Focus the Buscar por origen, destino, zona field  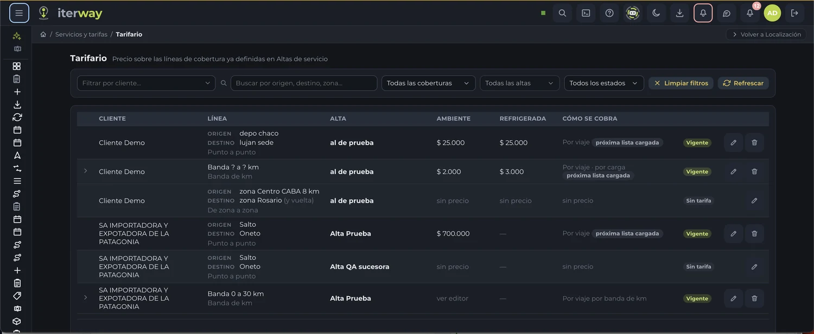click(304, 83)
